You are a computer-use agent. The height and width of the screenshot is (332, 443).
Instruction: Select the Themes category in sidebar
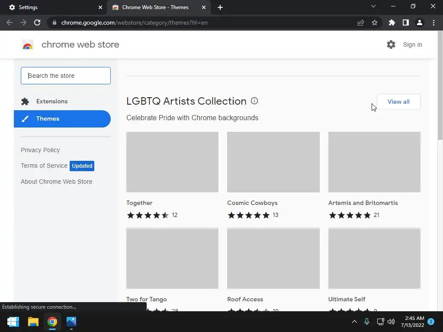coord(62,119)
